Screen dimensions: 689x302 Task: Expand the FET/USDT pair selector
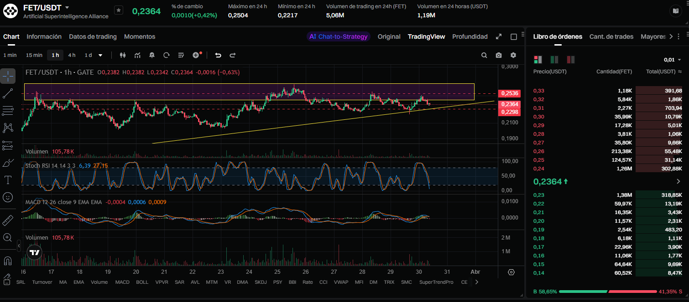point(67,8)
